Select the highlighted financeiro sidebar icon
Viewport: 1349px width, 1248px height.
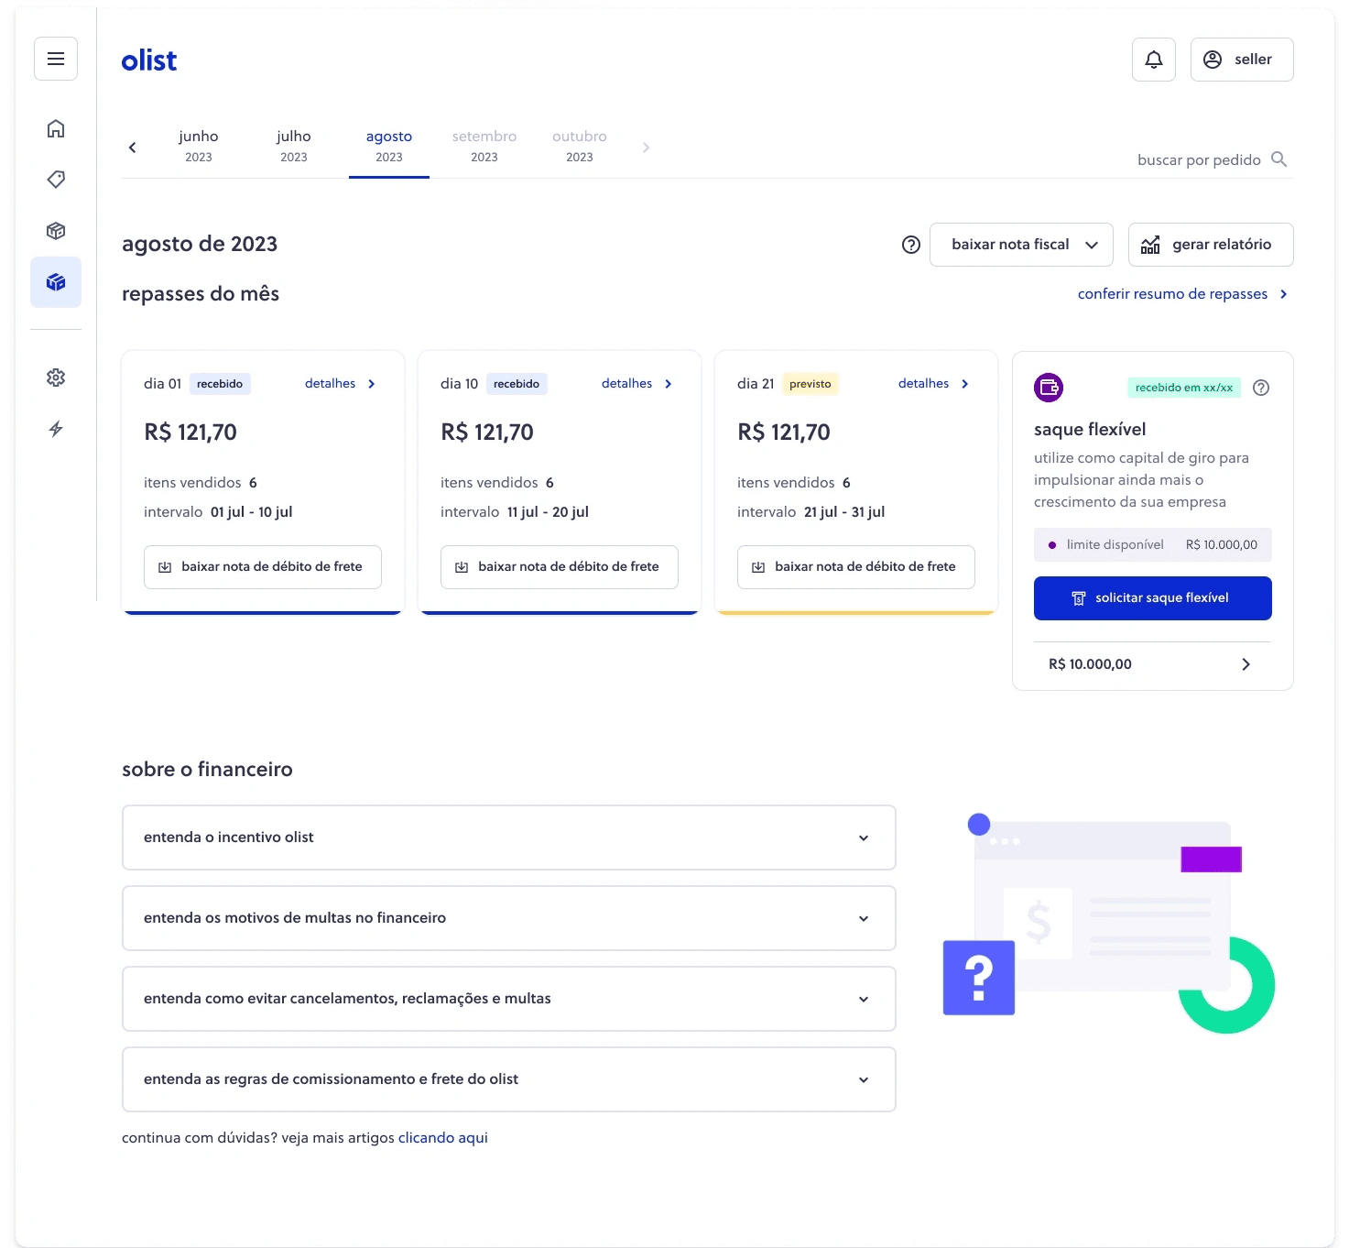(56, 282)
